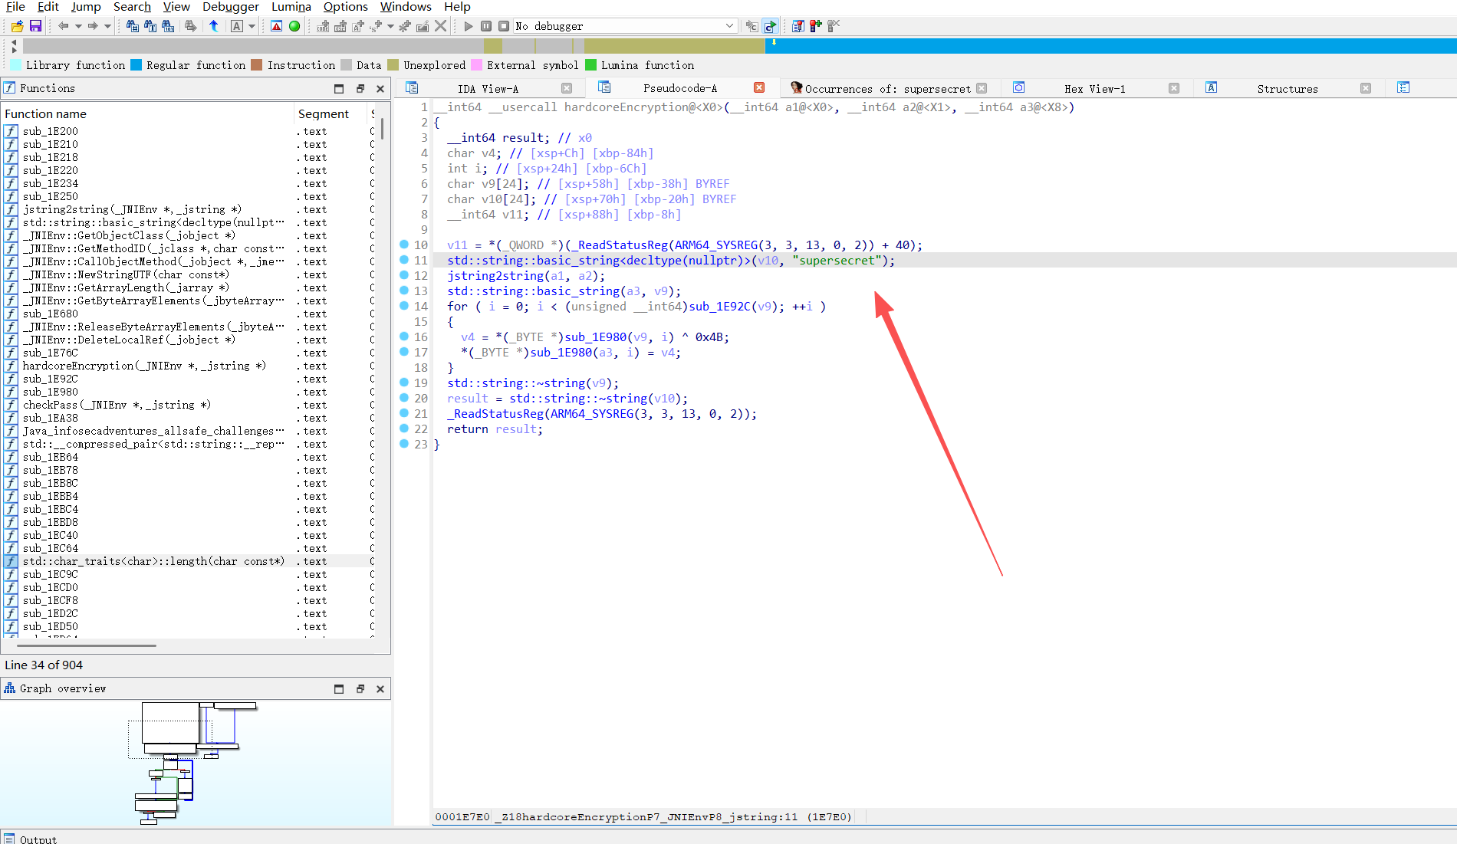Click the Regular function blue color swatch
The image size is (1457, 844).
136,65
